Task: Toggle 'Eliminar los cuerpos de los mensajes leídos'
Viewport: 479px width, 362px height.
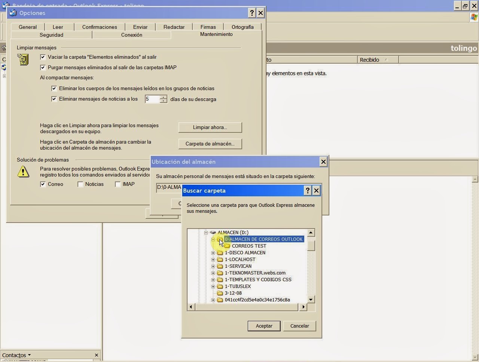Action: pyautogui.click(x=54, y=88)
